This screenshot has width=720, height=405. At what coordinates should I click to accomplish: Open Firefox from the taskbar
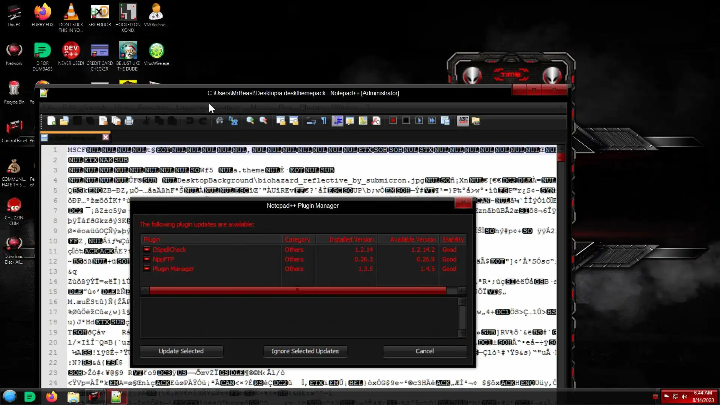[51, 397]
